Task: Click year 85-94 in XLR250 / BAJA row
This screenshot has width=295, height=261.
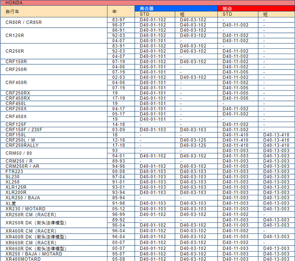Action: [x=118, y=198]
